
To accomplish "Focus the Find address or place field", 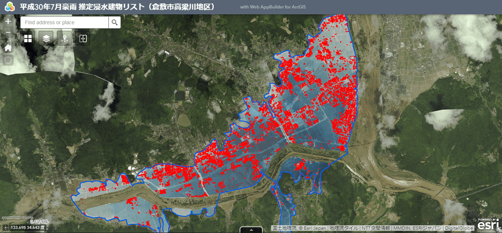I will click(x=64, y=22).
